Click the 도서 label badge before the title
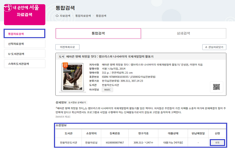This screenshot has width=235, height=150. (62, 57)
